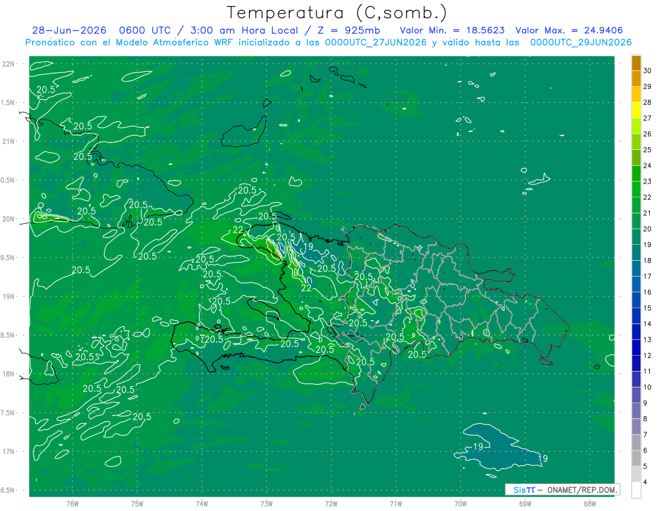Select the 'Z = 925mb' pressure level text
The height and width of the screenshot is (511, 662).
pos(349,30)
